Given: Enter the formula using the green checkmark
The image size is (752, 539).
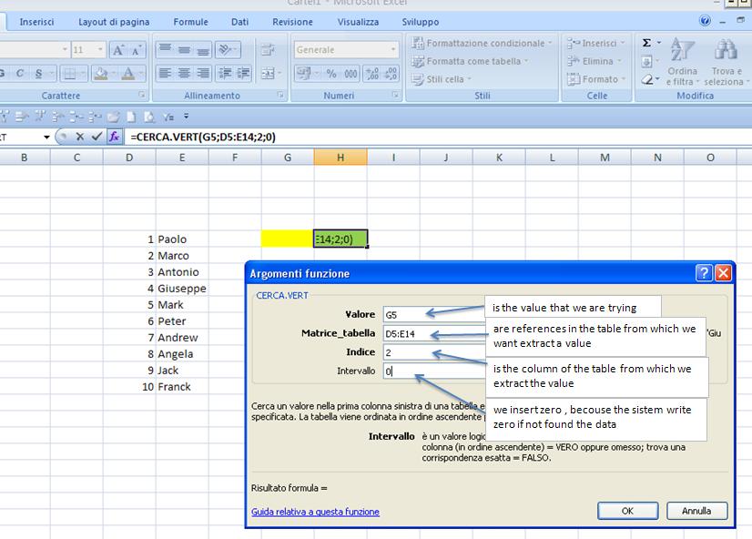Looking at the screenshot, I should 96,135.
